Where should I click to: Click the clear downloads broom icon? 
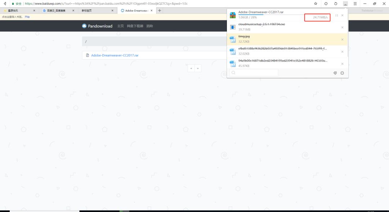(335, 73)
